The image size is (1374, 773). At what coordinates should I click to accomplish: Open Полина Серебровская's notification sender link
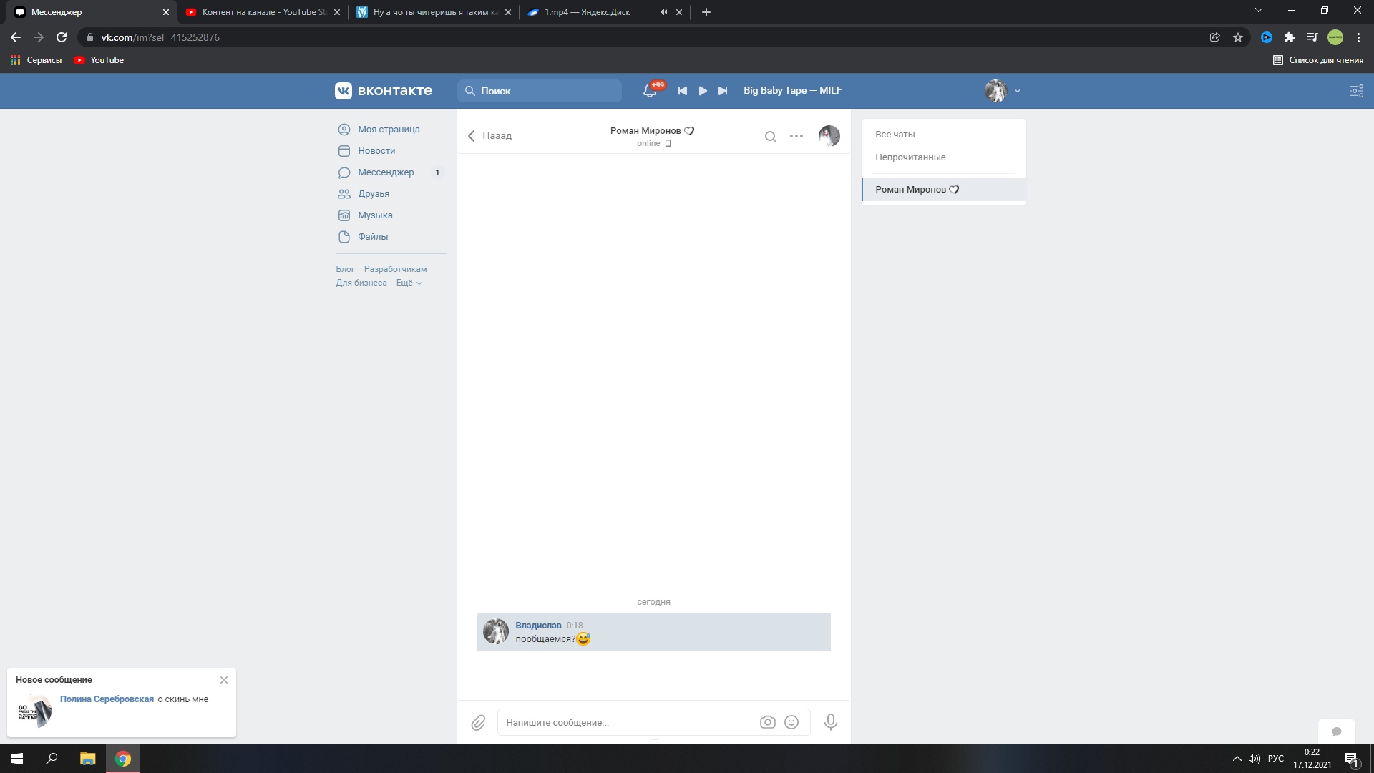click(107, 699)
